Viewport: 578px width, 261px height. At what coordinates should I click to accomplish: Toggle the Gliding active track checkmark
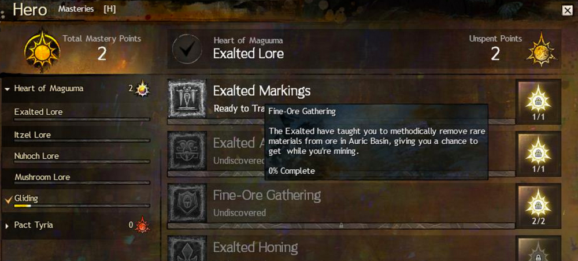point(9,200)
